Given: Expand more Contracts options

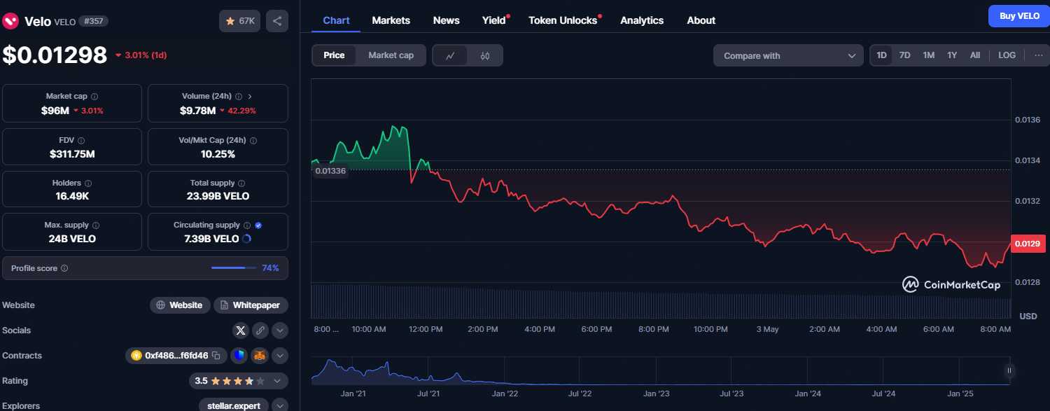Looking at the screenshot, I should point(280,356).
